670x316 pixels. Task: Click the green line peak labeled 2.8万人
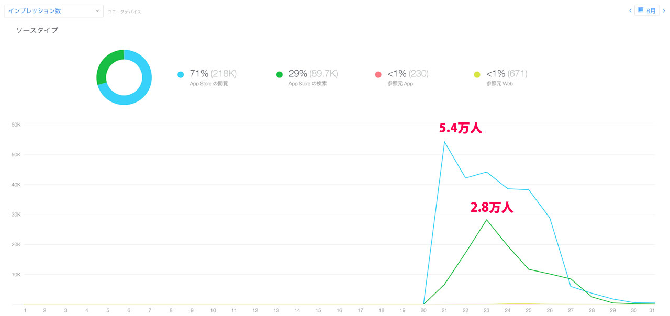coord(487,220)
